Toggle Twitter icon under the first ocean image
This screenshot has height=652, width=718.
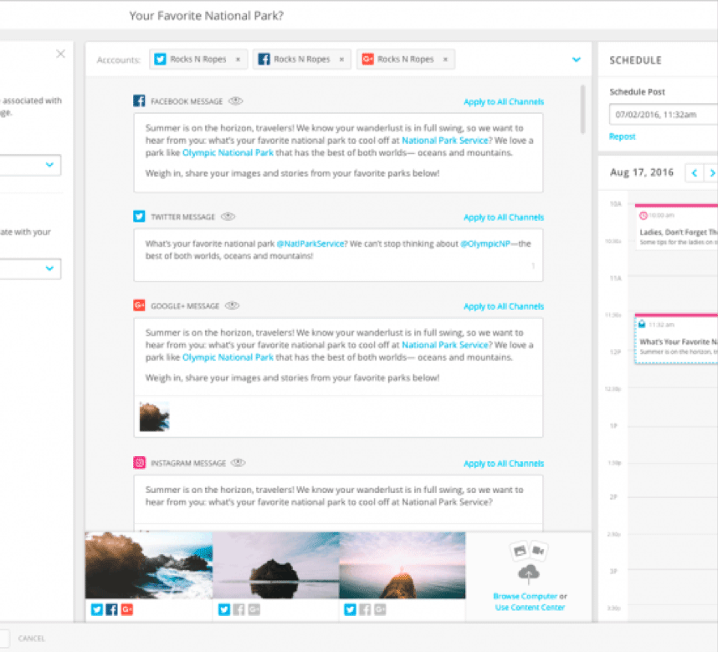(x=96, y=609)
